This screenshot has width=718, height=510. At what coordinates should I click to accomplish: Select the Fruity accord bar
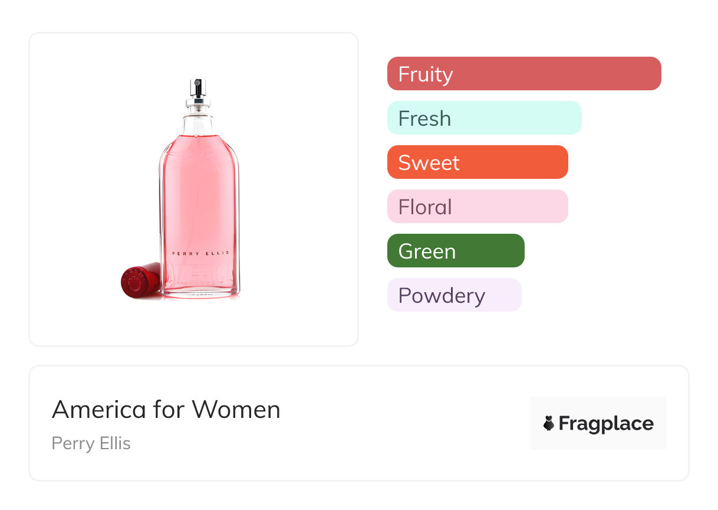click(x=524, y=74)
